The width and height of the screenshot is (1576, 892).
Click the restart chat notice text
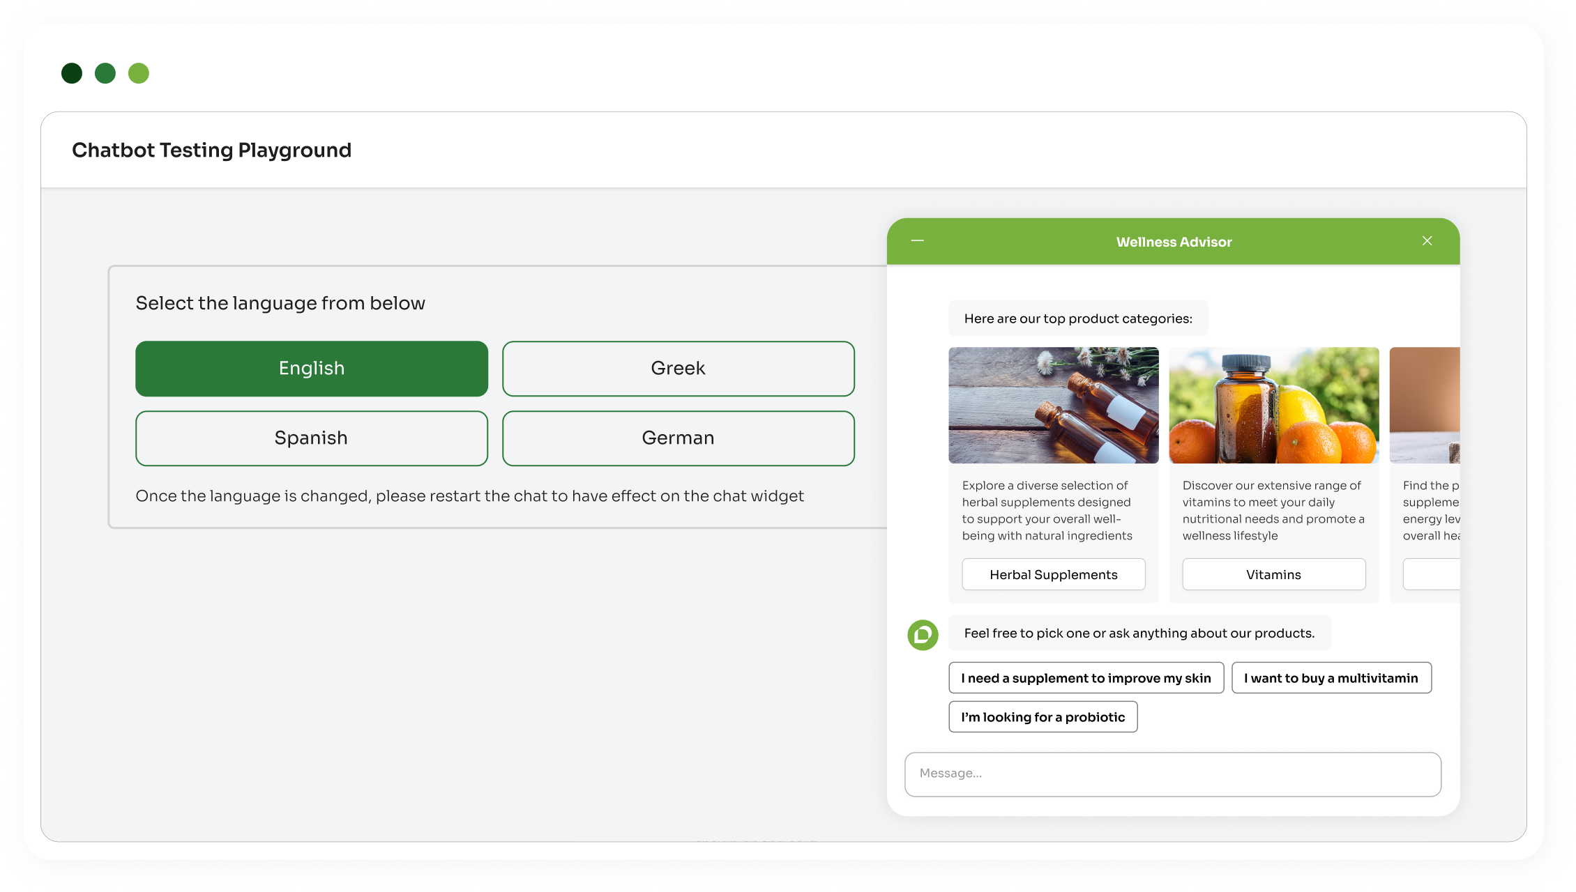[x=470, y=496]
